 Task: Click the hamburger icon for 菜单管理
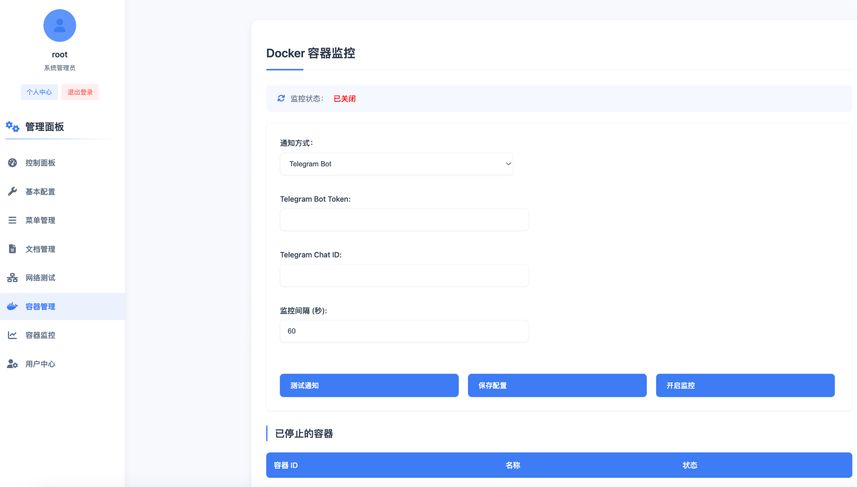[x=12, y=220]
